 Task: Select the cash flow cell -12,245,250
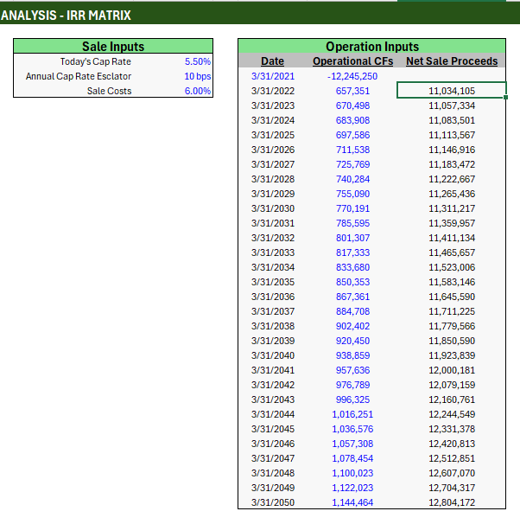[x=352, y=76]
